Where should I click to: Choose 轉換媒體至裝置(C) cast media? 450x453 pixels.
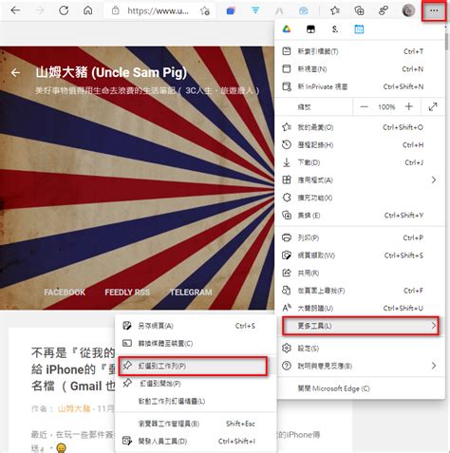coord(196,343)
